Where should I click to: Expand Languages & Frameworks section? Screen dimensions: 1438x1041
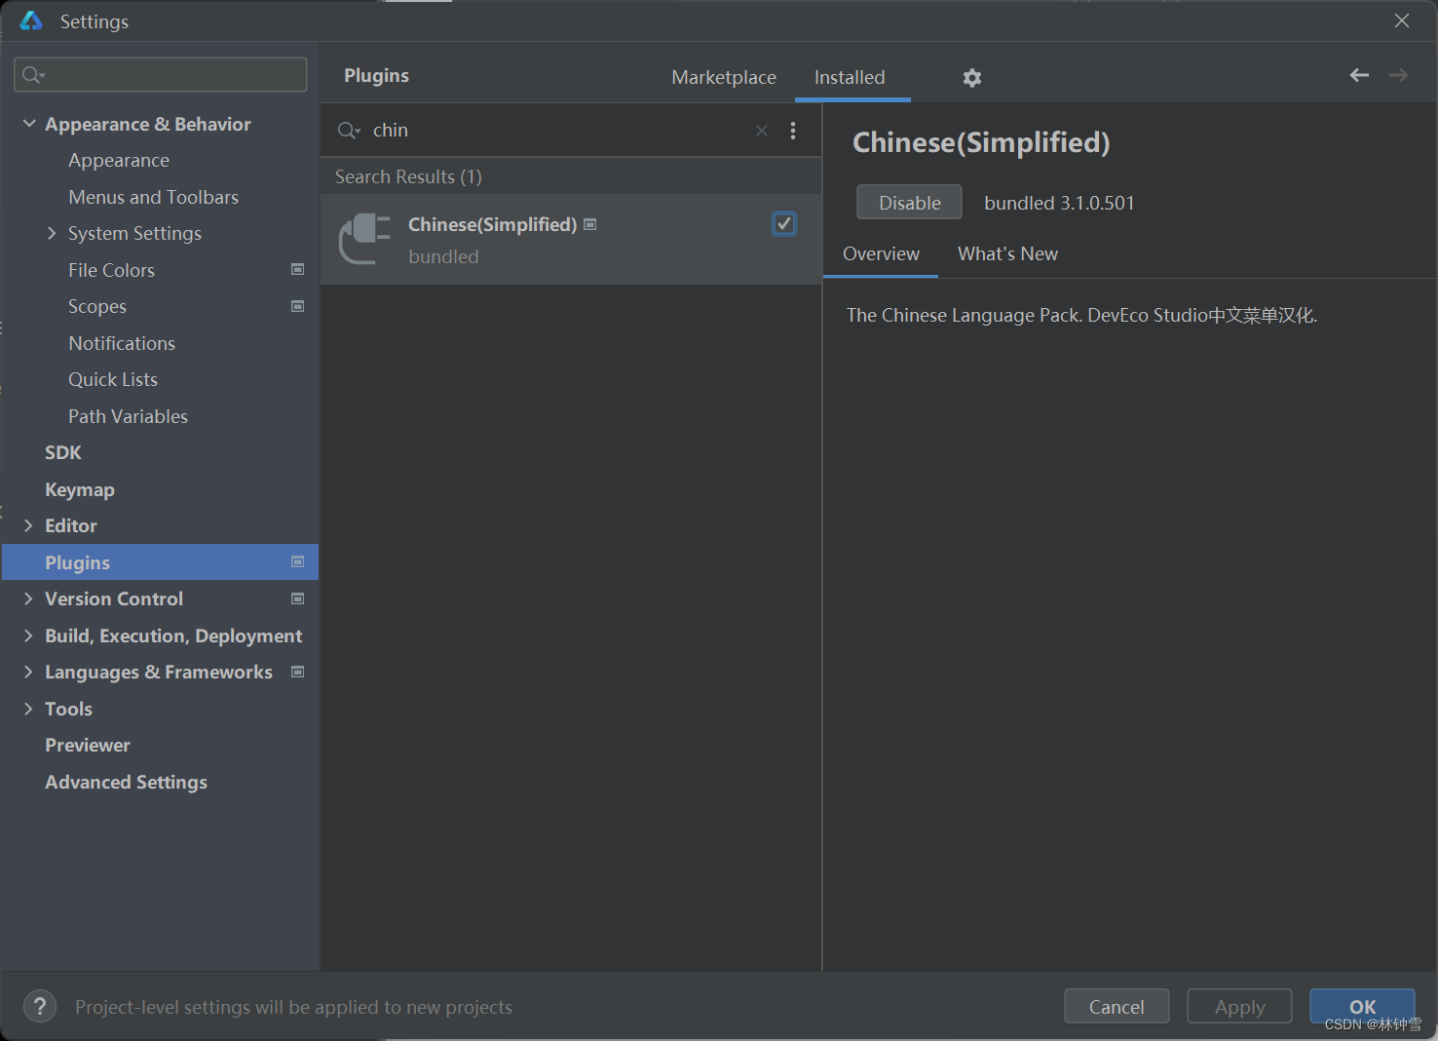tap(28, 672)
